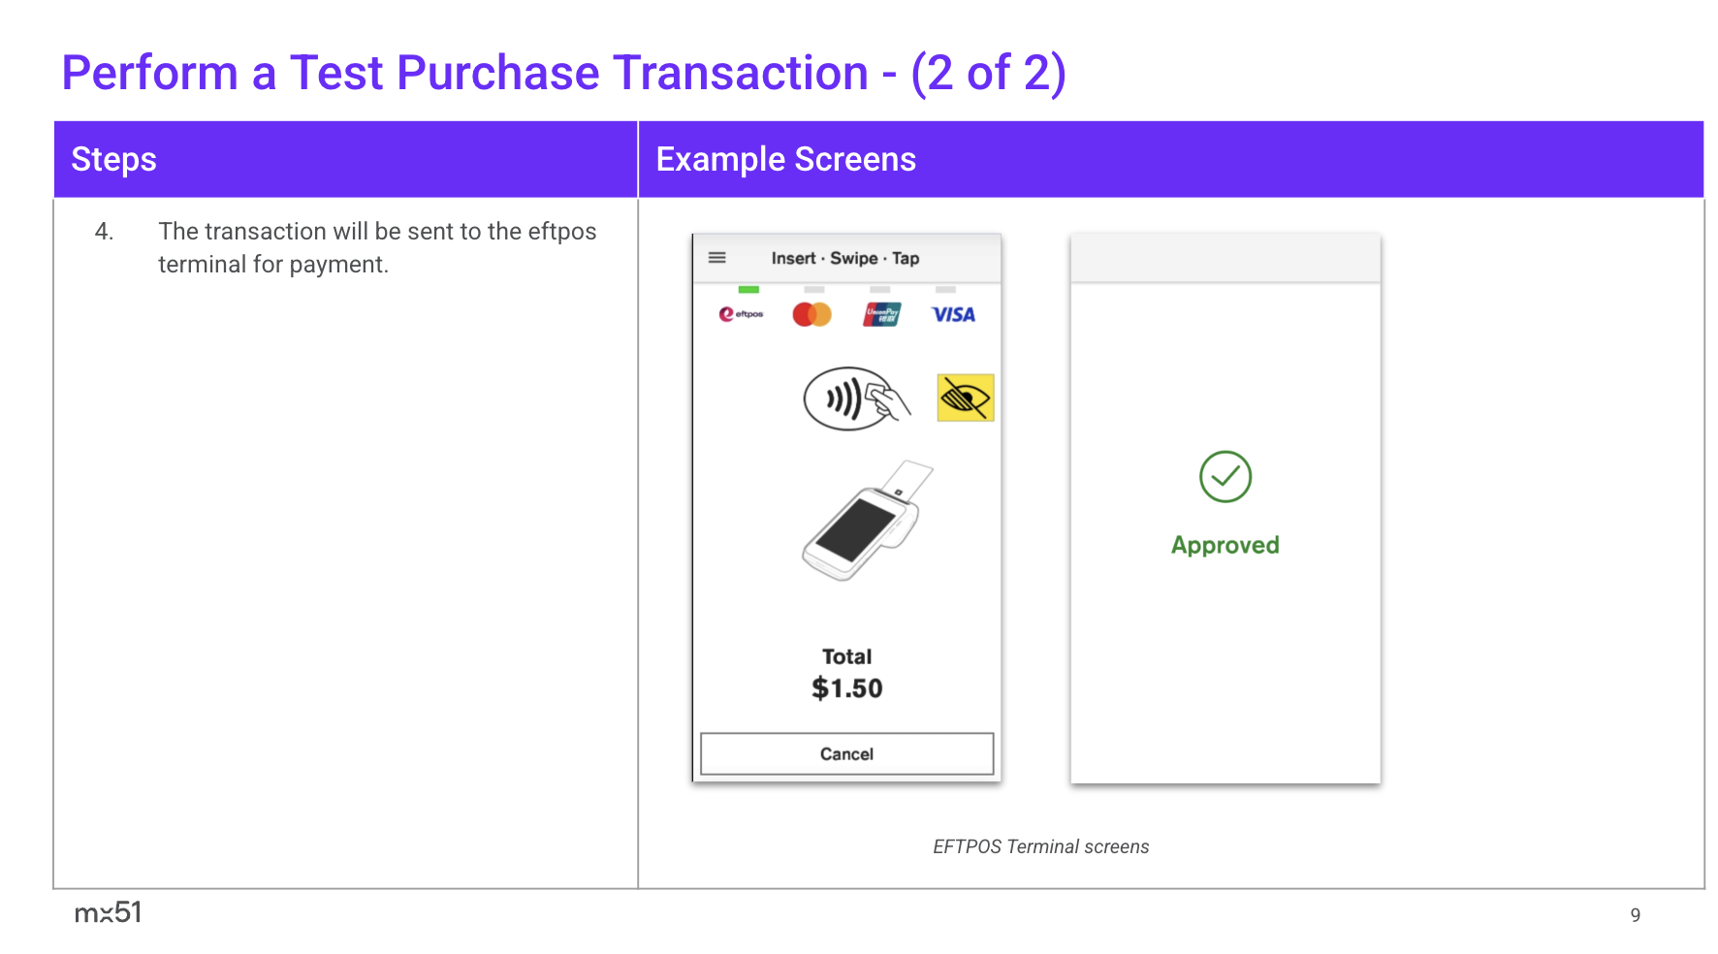Choose the VISA card logo
The width and height of the screenshot is (1718, 954).
pos(953,314)
